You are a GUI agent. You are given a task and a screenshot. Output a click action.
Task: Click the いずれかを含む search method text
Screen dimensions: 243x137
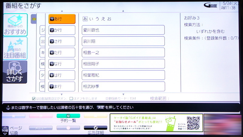pos(210,32)
